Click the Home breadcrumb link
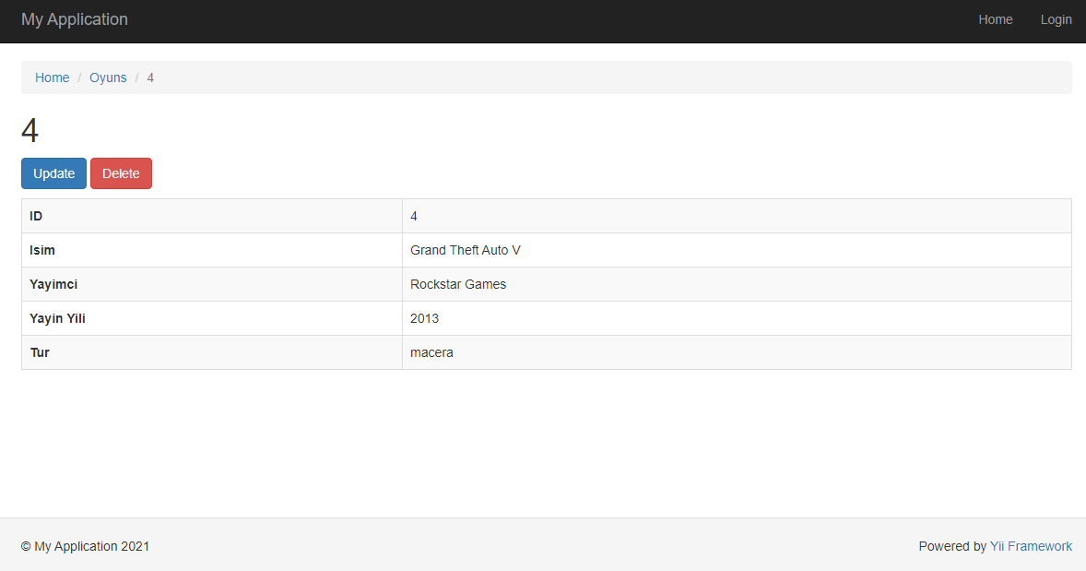The height and width of the screenshot is (571, 1086). (52, 77)
